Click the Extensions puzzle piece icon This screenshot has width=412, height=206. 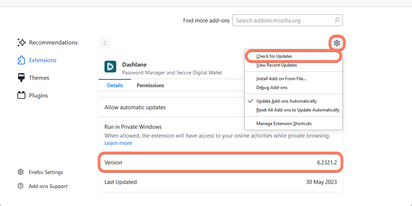21,60
